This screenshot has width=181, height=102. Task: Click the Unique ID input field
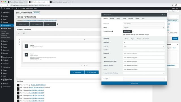pyautogui.click(x=144, y=24)
